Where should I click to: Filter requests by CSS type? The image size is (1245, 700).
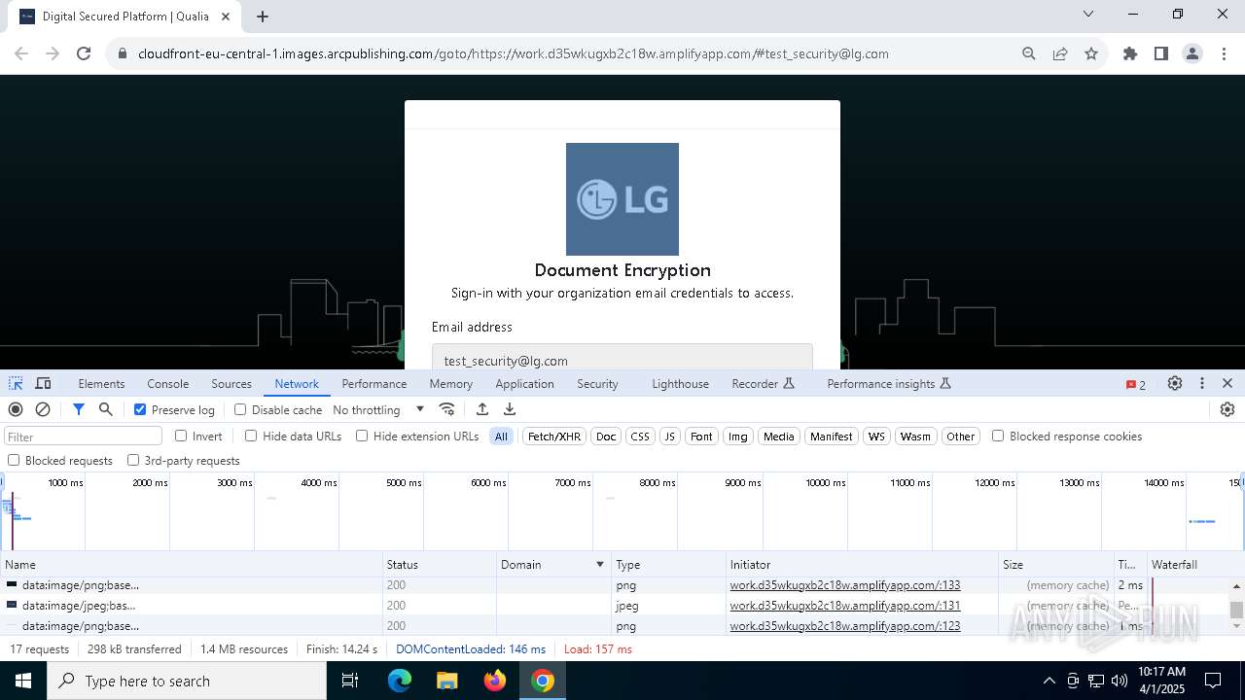[x=640, y=437]
